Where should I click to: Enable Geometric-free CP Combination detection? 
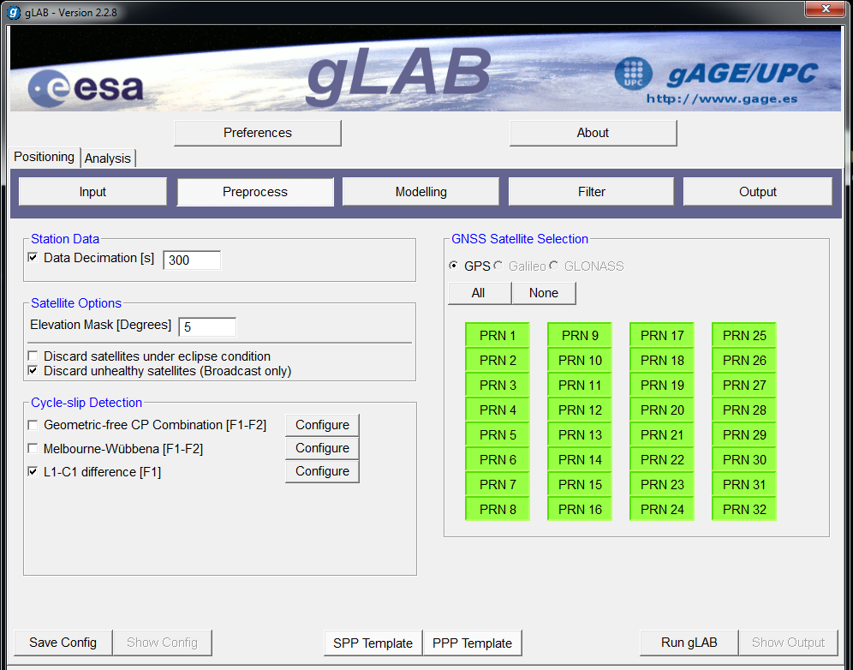(33, 424)
